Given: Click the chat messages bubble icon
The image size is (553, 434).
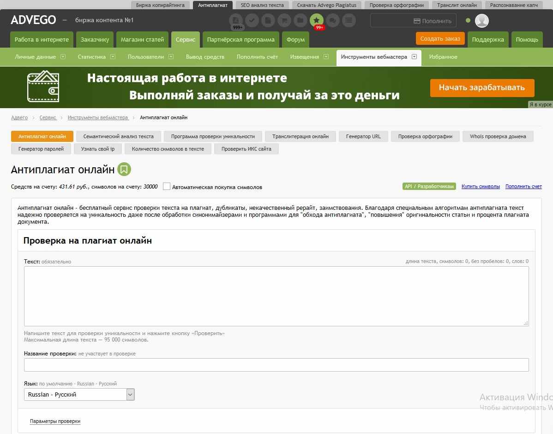Looking at the screenshot, I should (332, 20).
